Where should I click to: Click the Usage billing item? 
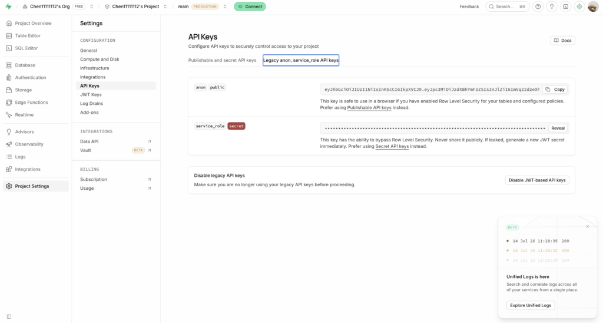click(116, 188)
